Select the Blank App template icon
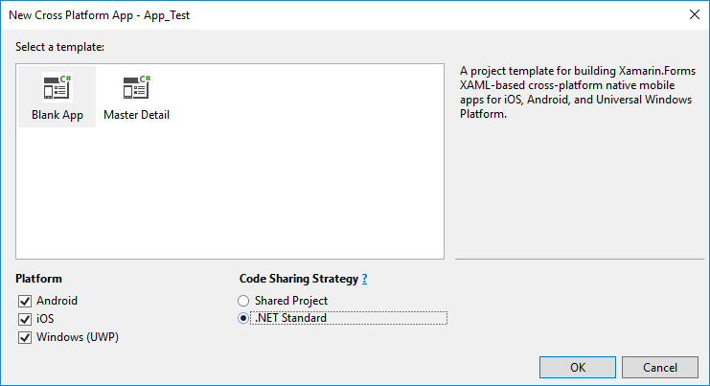Screen dimensions: 710x386 click(57, 87)
